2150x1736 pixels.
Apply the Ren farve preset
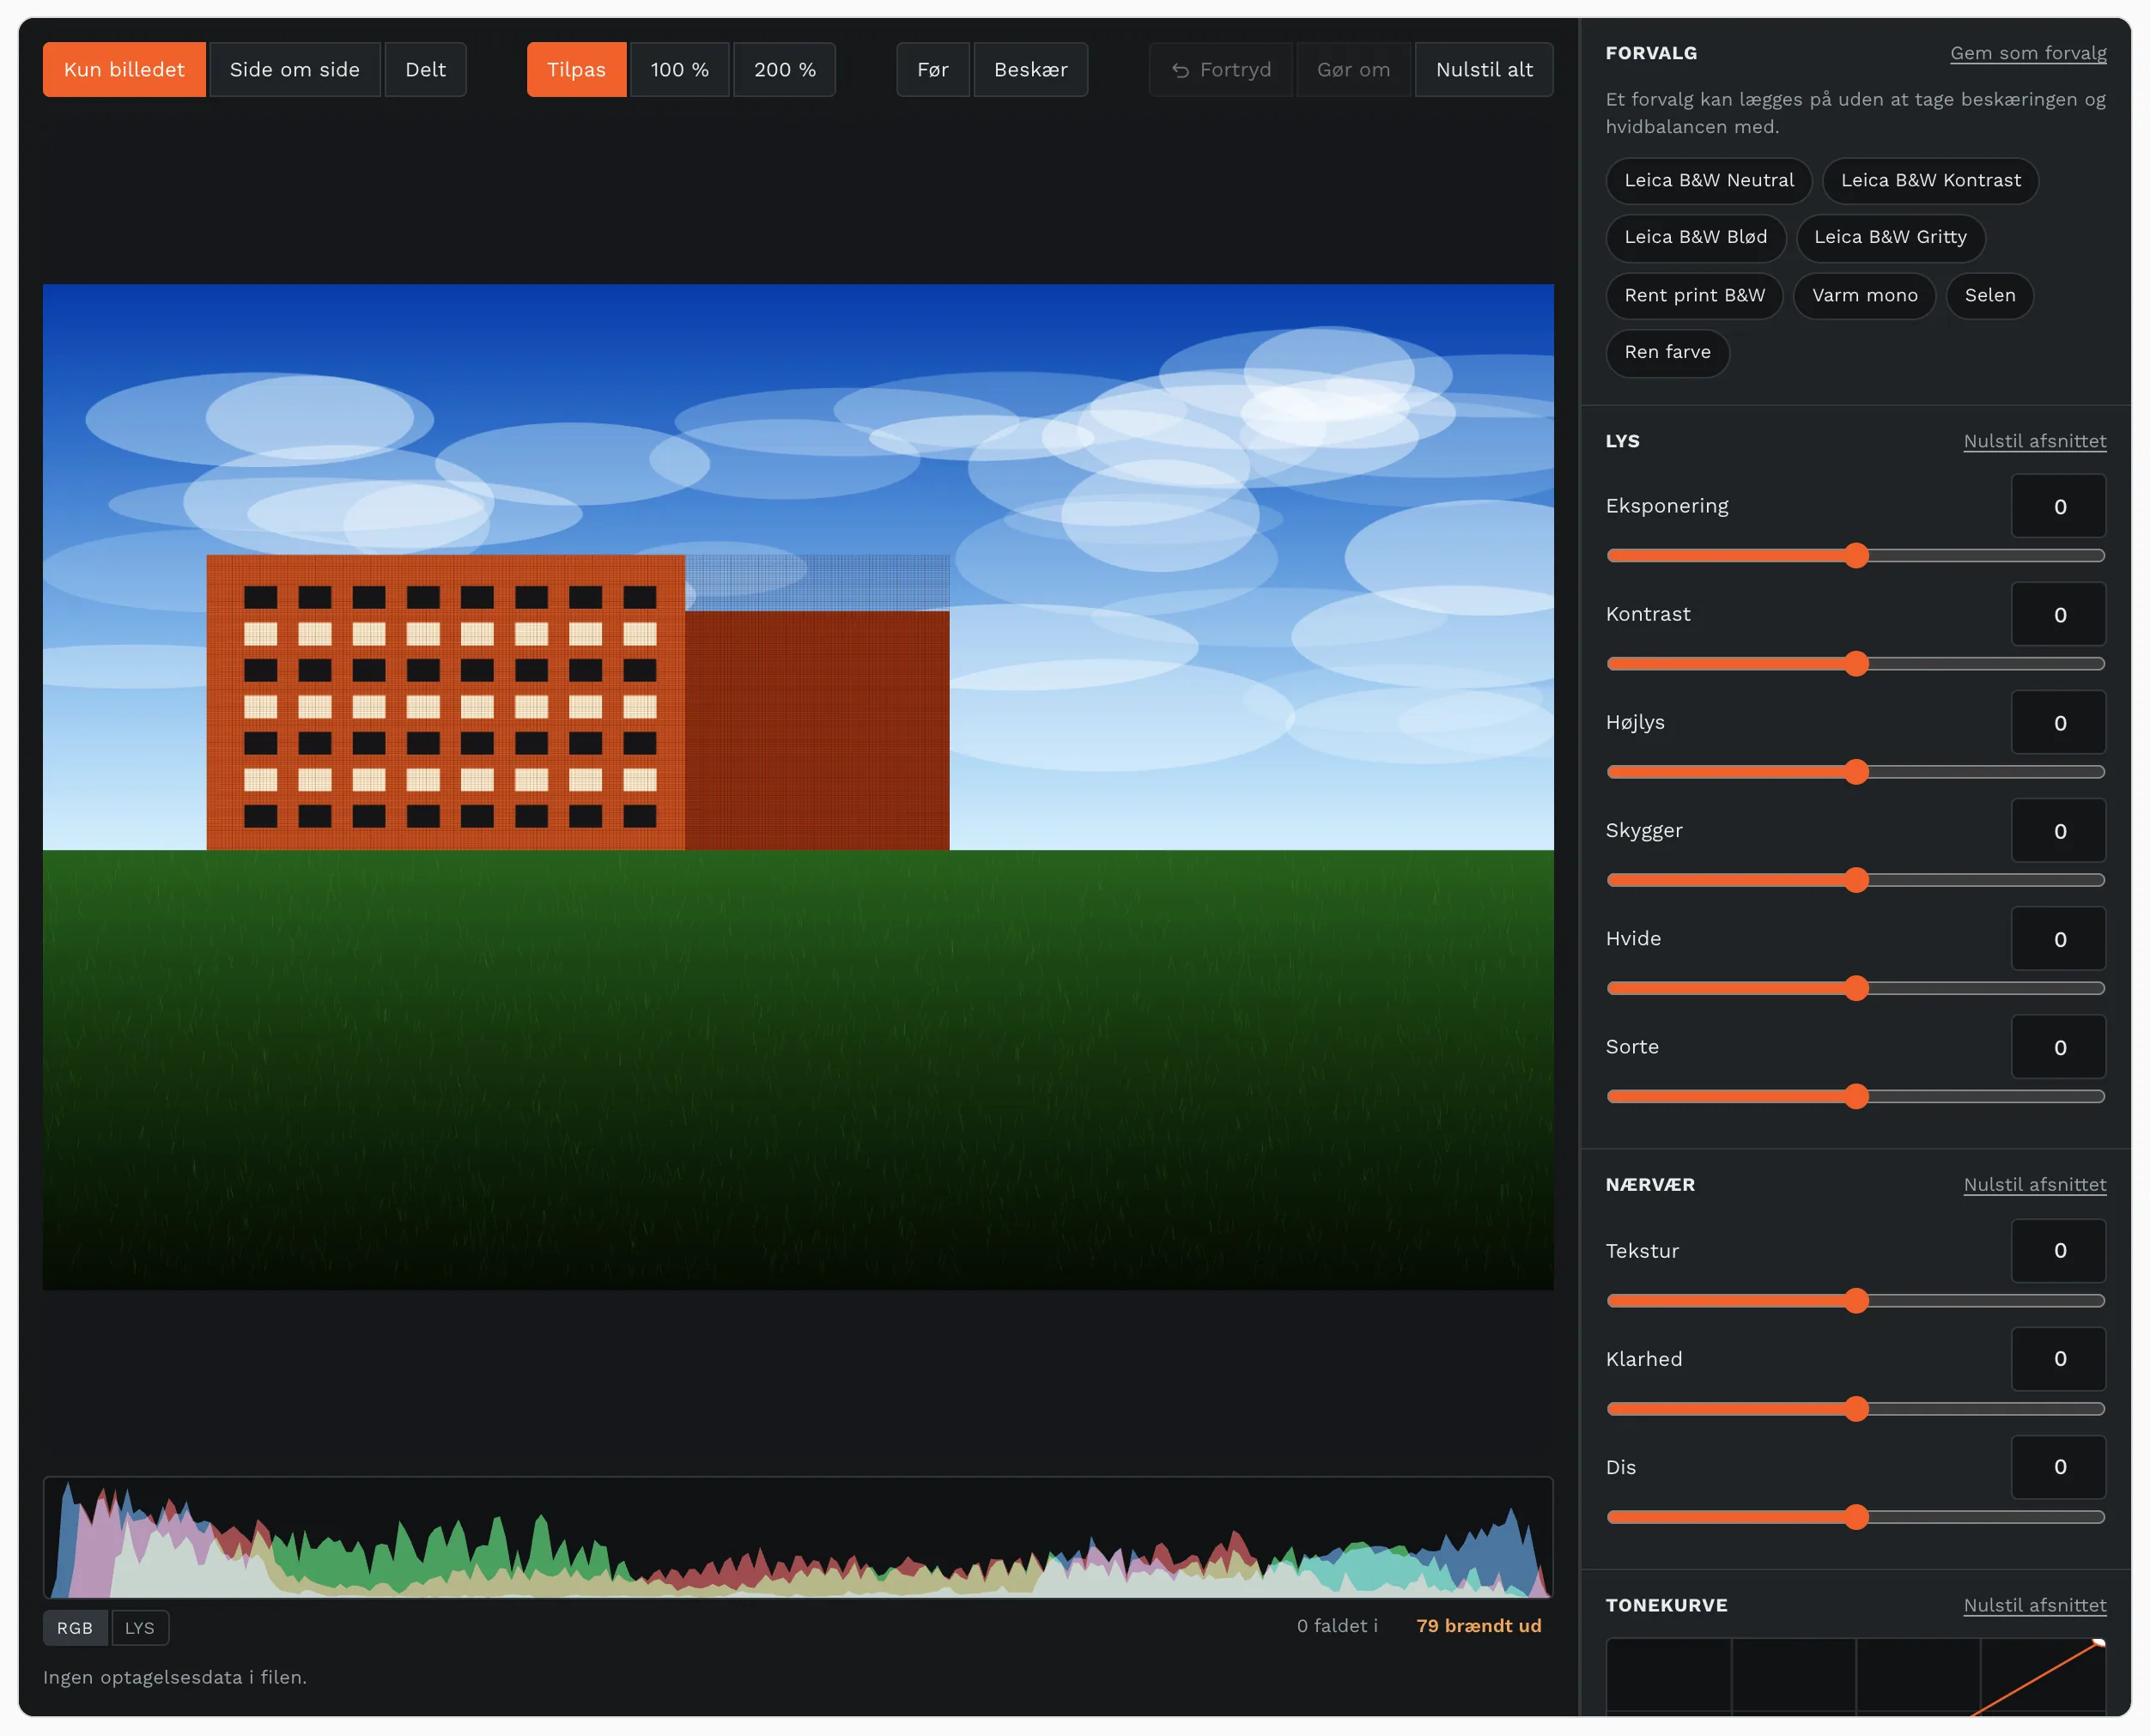tap(1667, 352)
